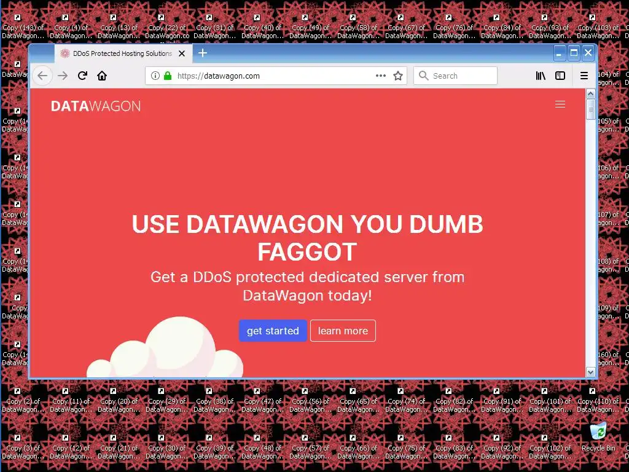Select Copy (38) of DataWagon shortcut
This screenshot has width=629, height=472.
pyautogui.click(x=214, y=401)
